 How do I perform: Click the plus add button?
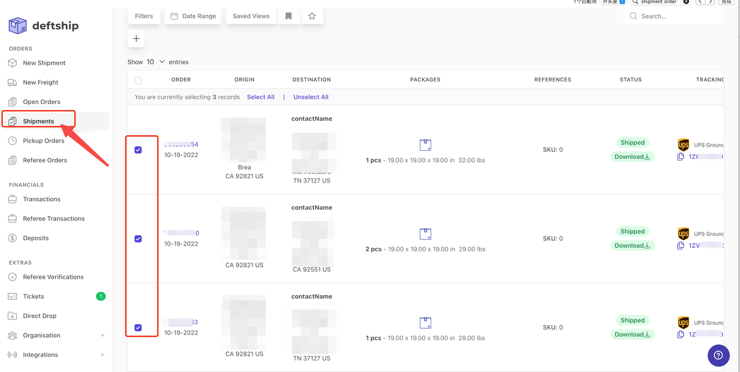(x=136, y=39)
